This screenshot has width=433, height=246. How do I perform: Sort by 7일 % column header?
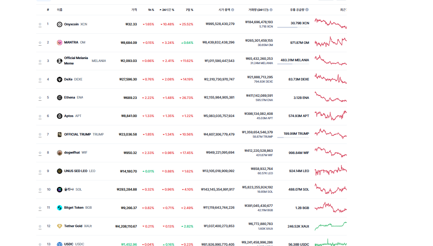tap(190, 10)
